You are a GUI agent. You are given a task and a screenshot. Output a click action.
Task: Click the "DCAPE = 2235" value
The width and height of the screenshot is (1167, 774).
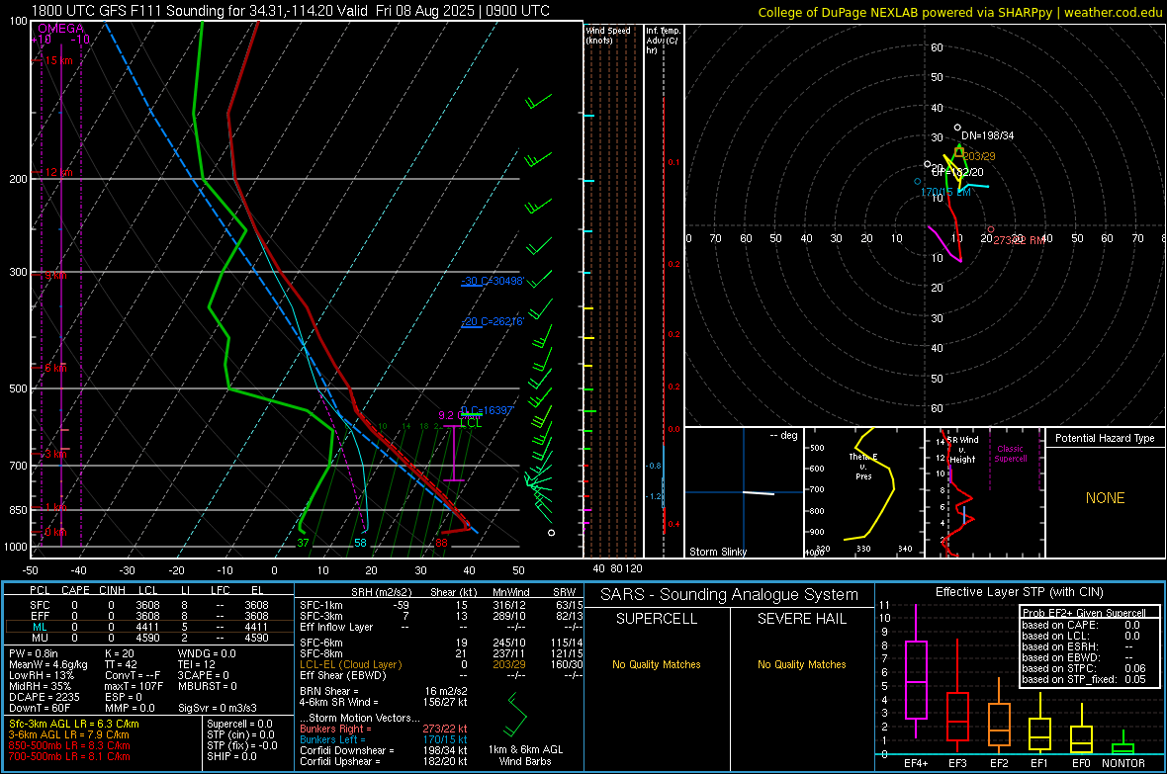point(44,697)
